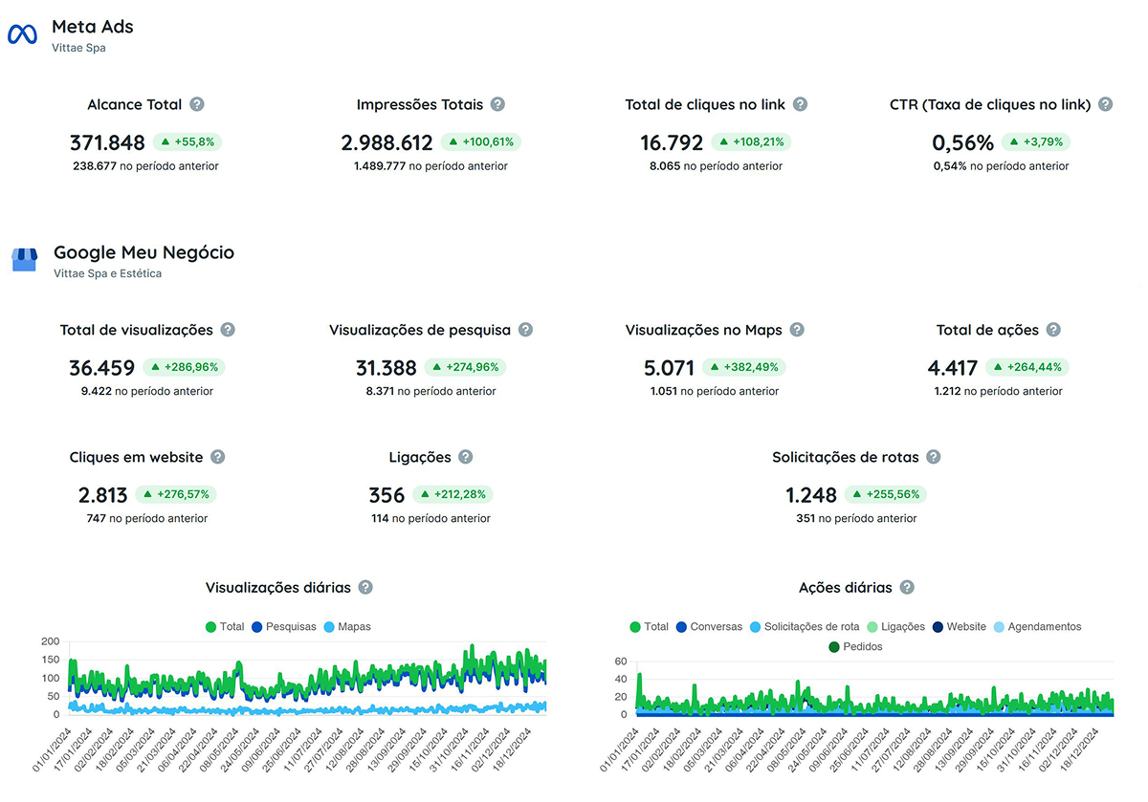Toggle Ligações series in actions chart legend
Viewport: 1148px width, 802px height.
point(895,627)
